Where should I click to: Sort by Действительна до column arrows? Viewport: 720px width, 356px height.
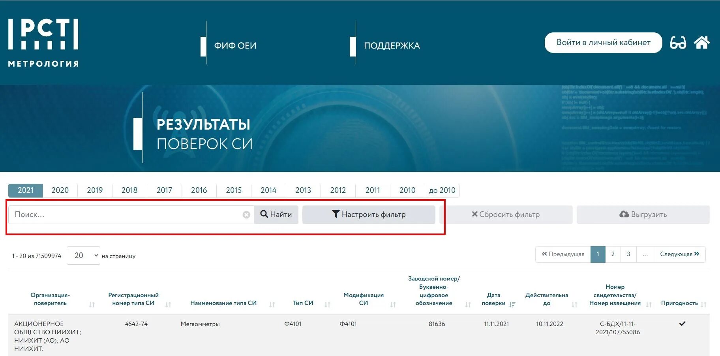pos(574,304)
